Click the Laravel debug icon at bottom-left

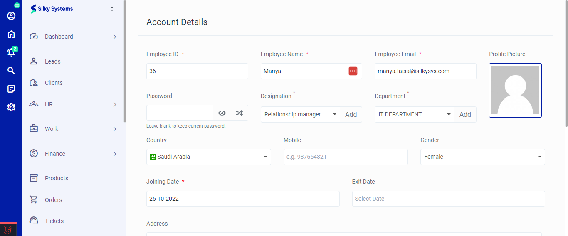click(8, 229)
